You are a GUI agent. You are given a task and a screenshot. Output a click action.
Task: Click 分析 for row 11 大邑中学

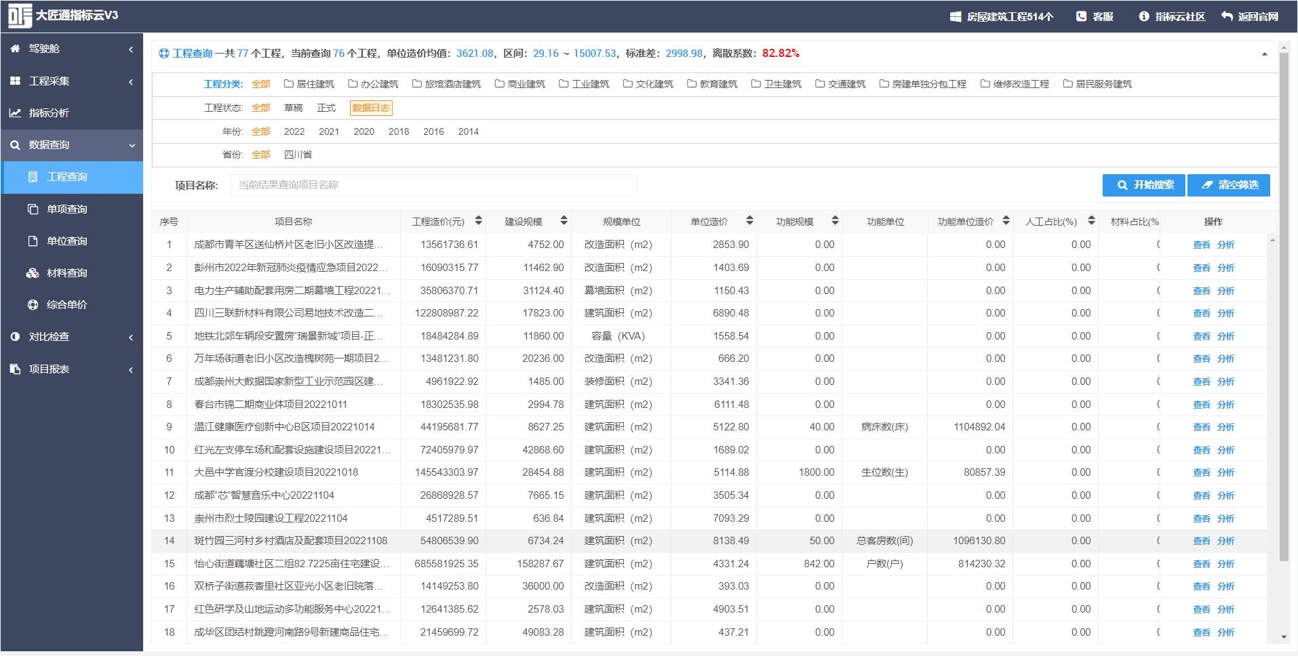[1225, 472]
